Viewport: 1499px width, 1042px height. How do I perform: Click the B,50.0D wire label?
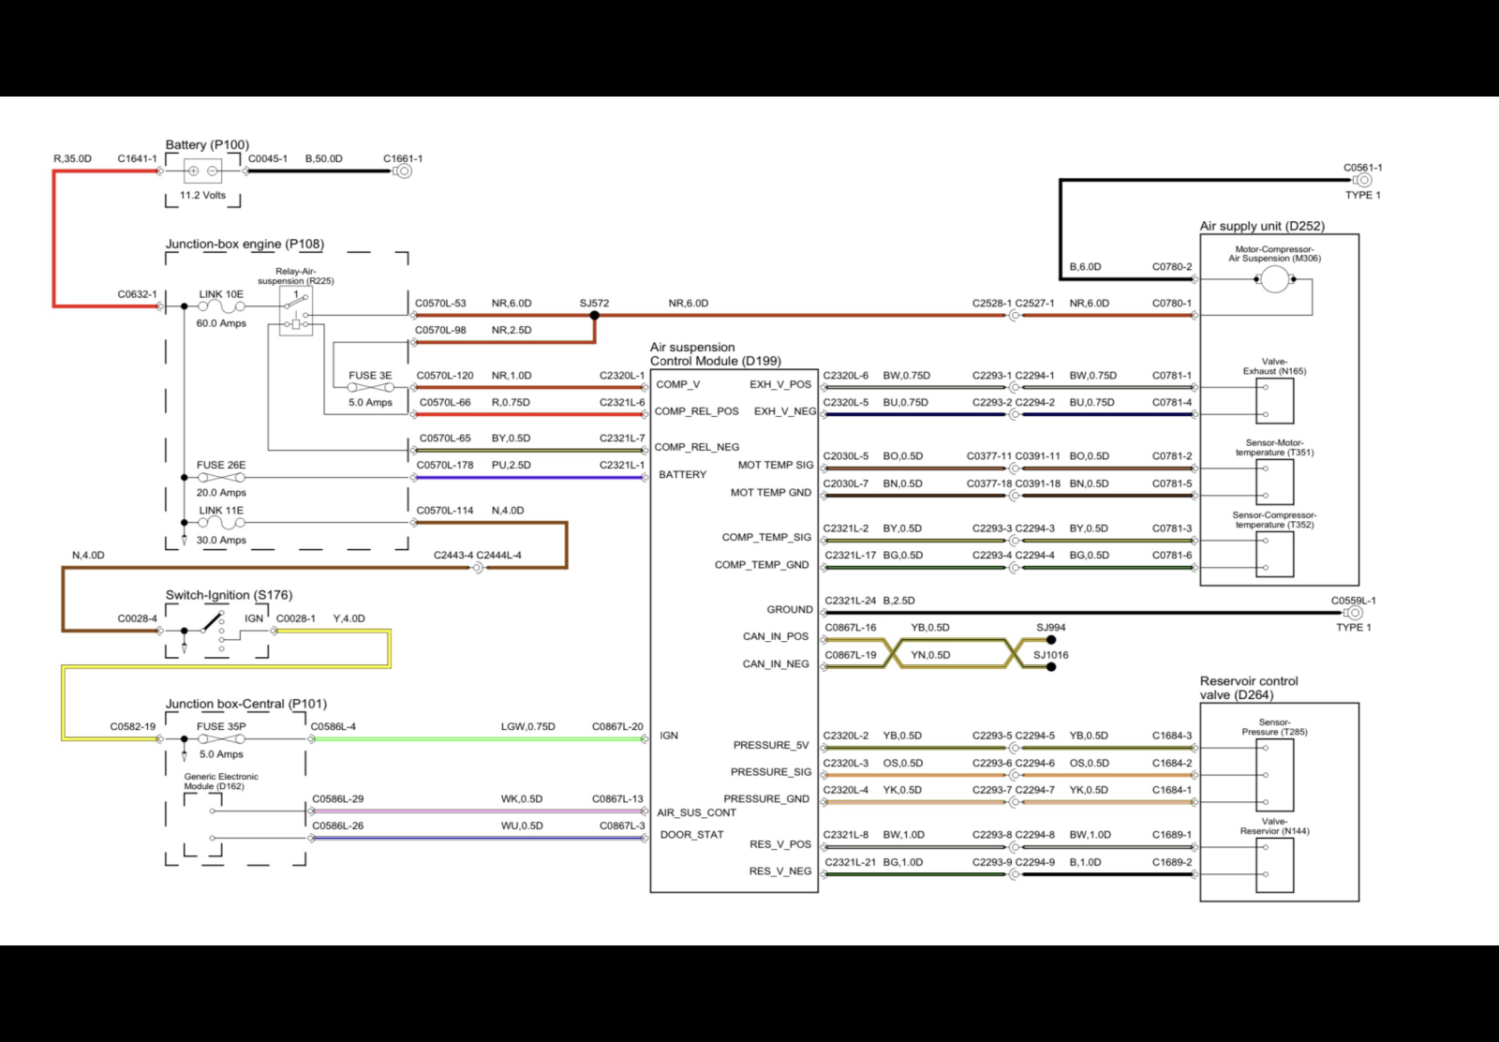click(x=324, y=158)
